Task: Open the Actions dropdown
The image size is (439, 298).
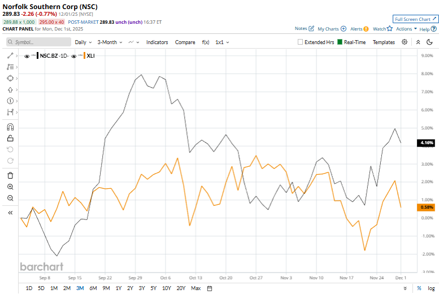Action: point(406,29)
